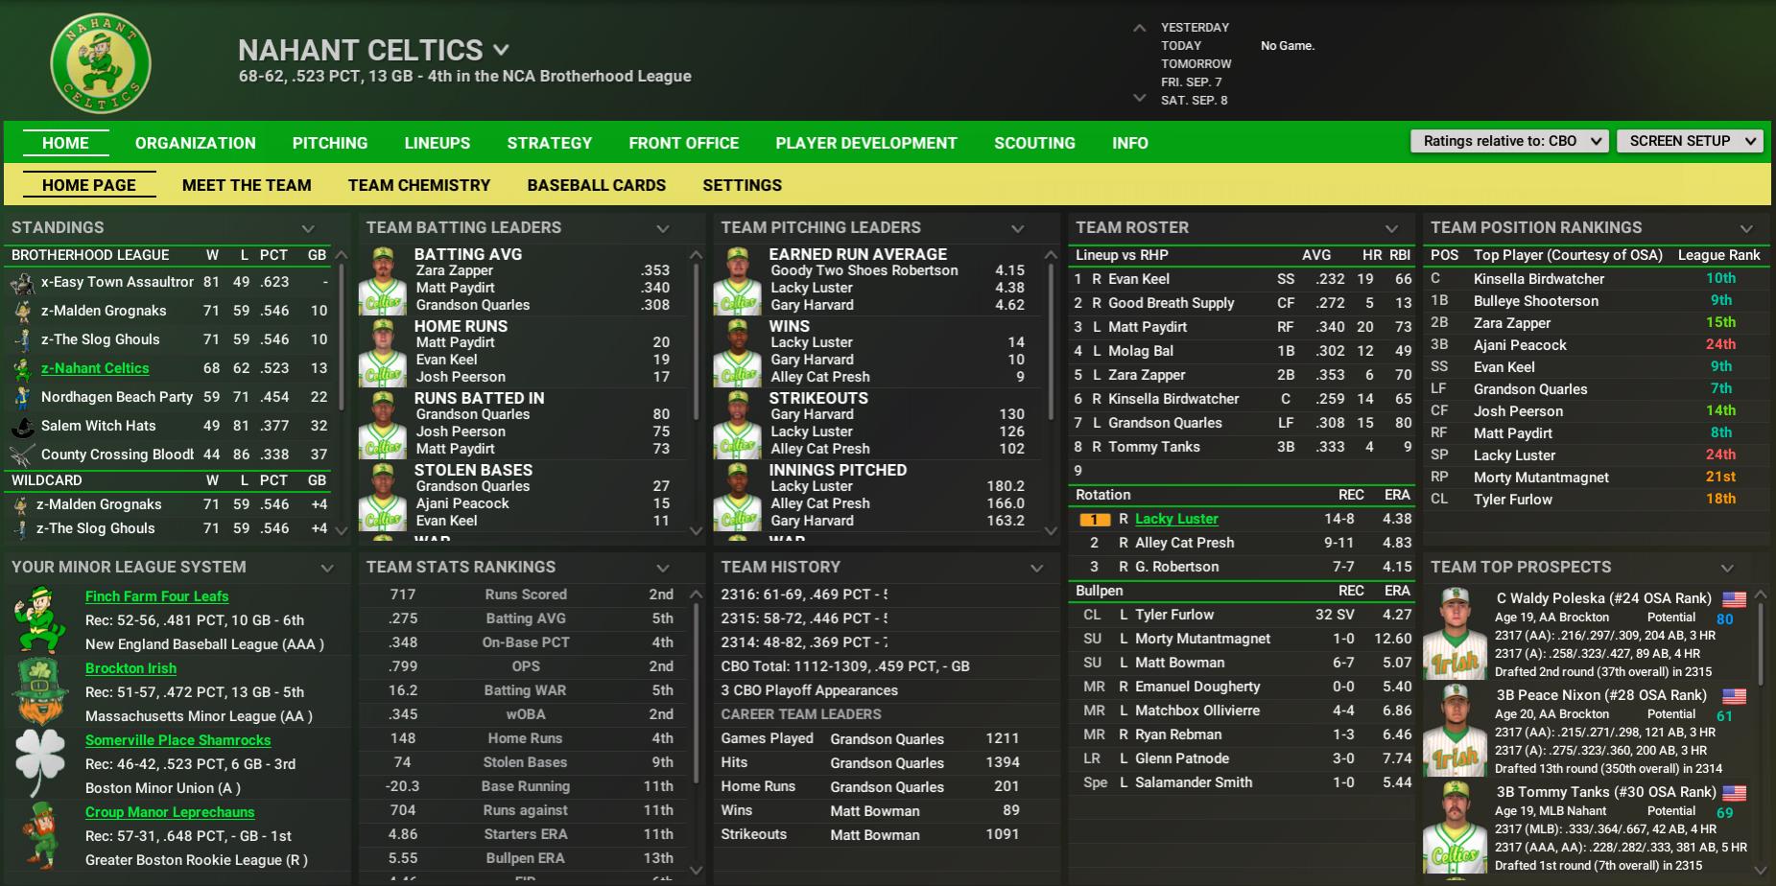Screen dimensions: 1776x886
Task: Click the Salem Witch Hats team icon
Action: point(22,427)
